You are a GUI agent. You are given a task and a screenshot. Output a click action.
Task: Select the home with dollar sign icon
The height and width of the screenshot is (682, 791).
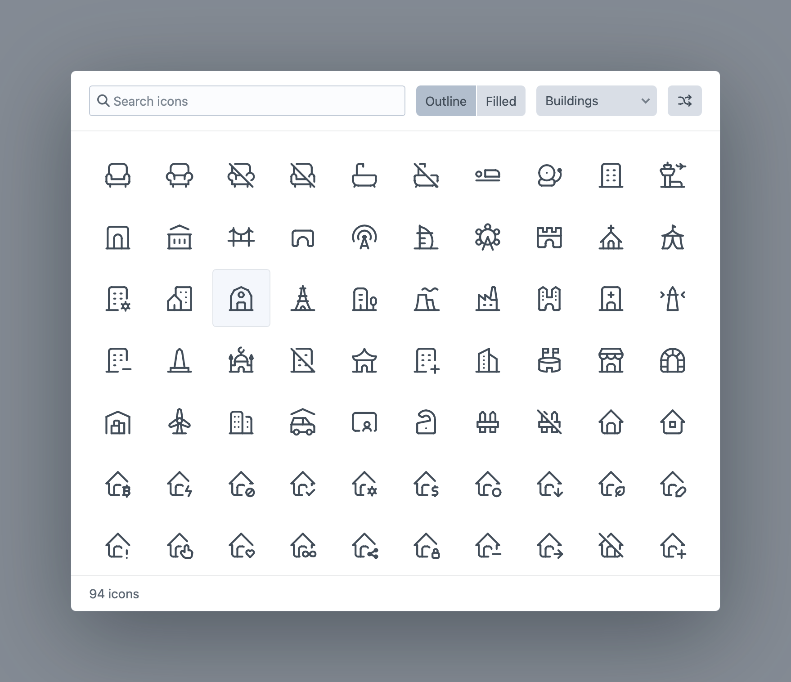point(426,484)
